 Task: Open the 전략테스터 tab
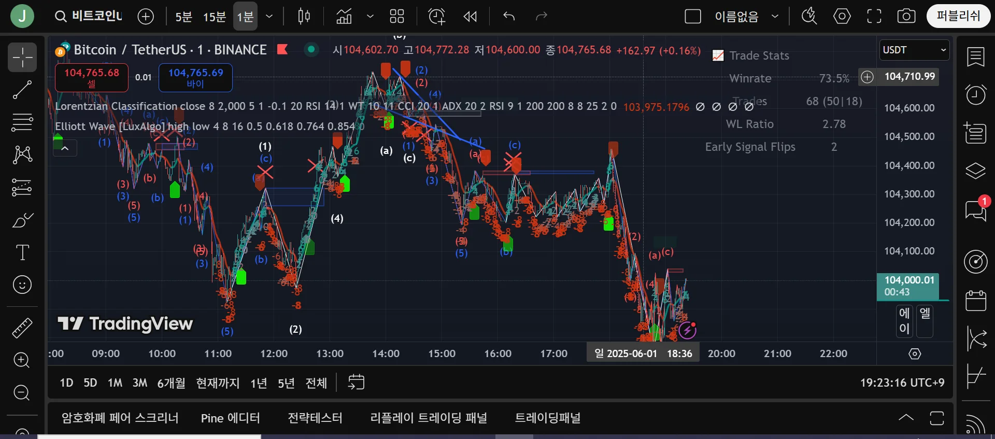(315, 418)
